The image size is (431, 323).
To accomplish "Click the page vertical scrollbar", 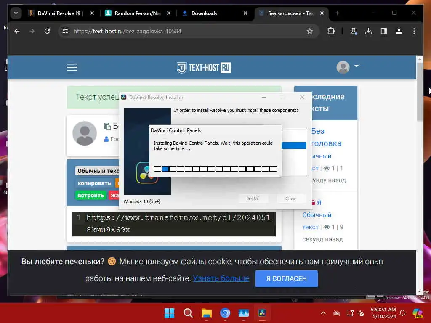I will pyautogui.click(x=420, y=92).
